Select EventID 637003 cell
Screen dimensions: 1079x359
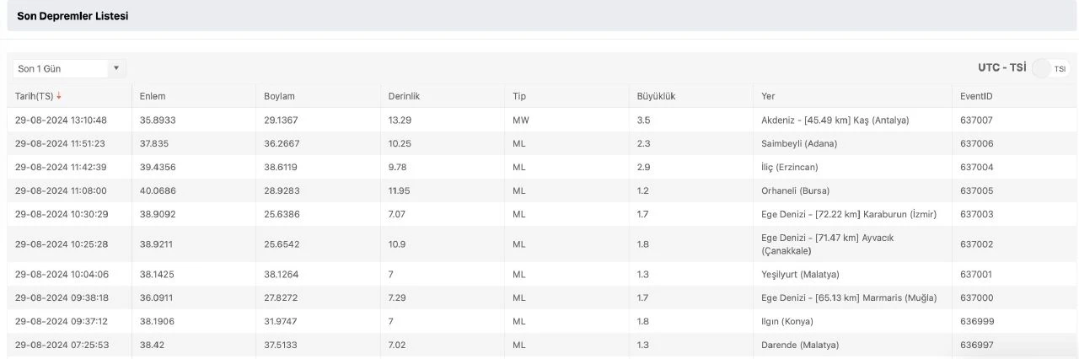coord(976,214)
